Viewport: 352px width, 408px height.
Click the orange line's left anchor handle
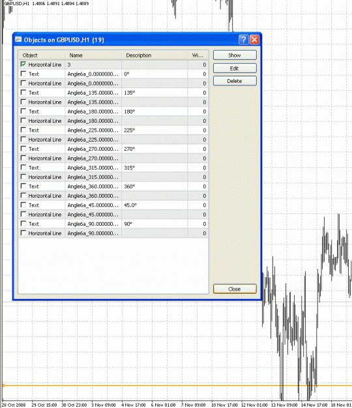(x=3, y=385)
